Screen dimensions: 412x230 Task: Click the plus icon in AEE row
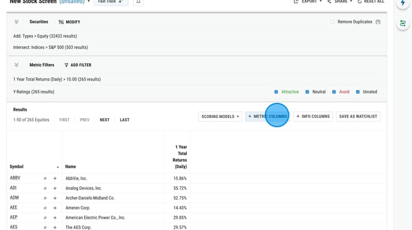click(55, 208)
